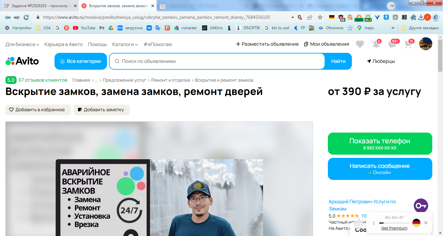Screen dimensions: 443x236
Task: Open the browser tab list dropdown
Action: tap(392, 6)
